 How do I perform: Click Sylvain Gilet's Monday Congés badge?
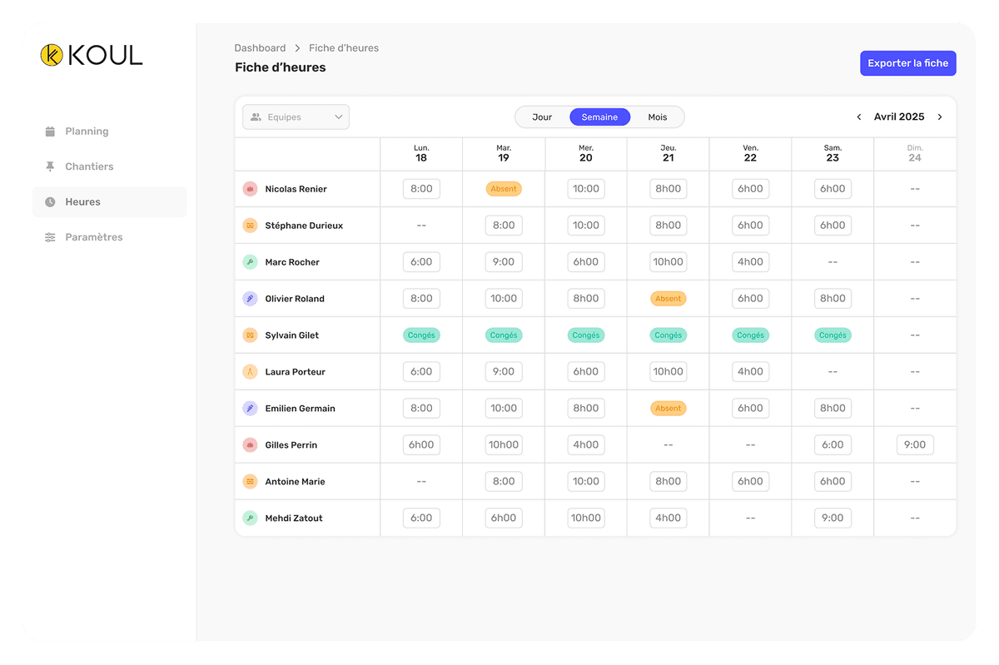421,335
